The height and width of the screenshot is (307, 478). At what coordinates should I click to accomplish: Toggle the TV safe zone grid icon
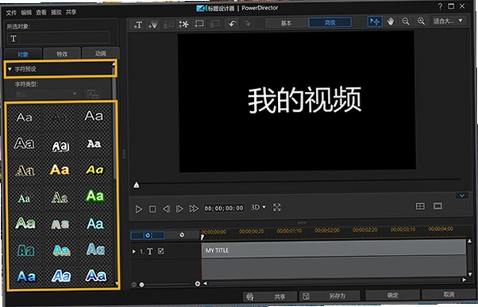point(420,206)
